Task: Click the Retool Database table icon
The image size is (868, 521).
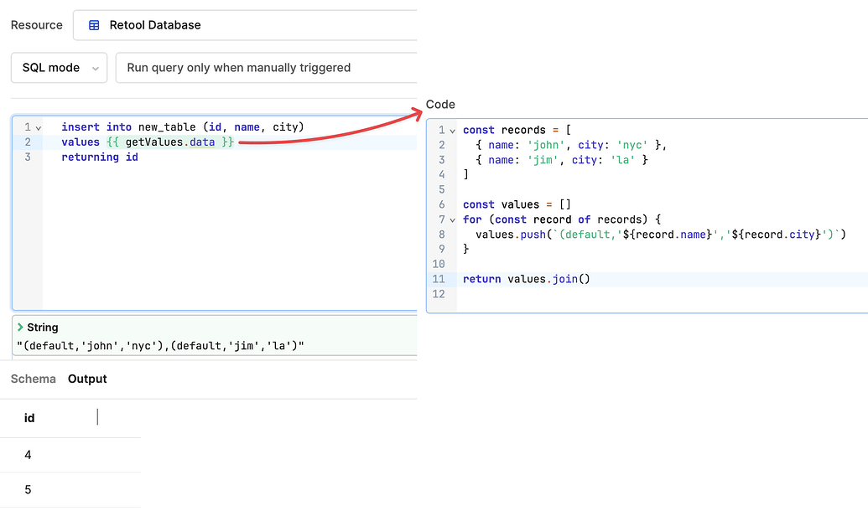Action: tap(95, 25)
